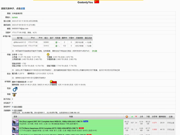Click the join date 2023-07-03 value
The image size is (180, 135).
point(25,21)
